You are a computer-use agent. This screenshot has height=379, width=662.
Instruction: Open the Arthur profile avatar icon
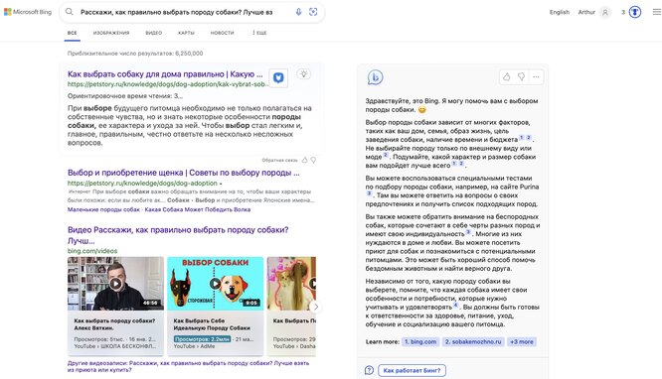click(x=605, y=12)
